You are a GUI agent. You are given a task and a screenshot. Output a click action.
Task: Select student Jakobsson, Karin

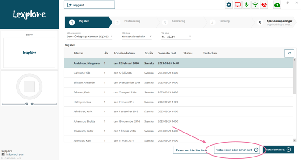[x=178, y=112]
